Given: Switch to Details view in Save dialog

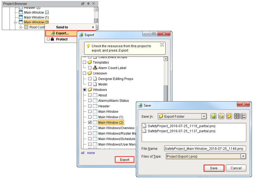Looking at the screenshot, I should tap(243, 116).
